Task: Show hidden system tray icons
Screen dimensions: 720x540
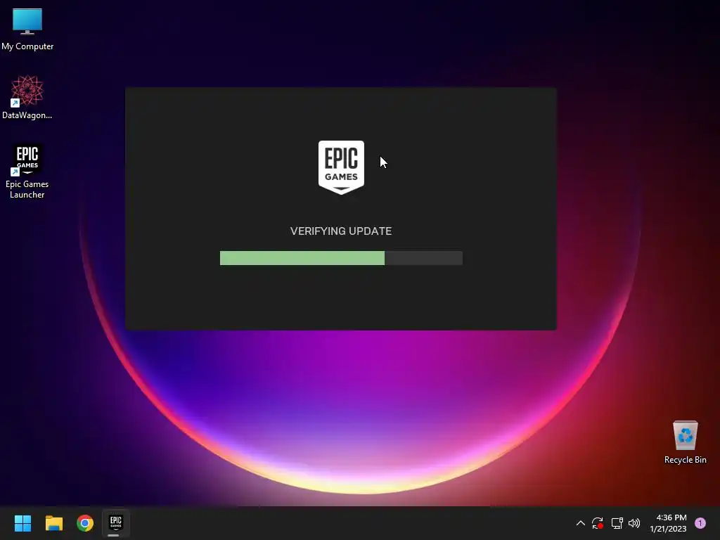Action: click(x=580, y=523)
